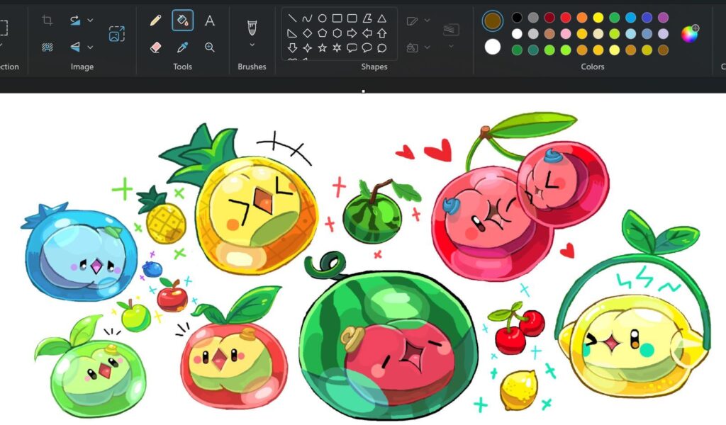Expand the Rotate options dropdown

tap(89, 19)
